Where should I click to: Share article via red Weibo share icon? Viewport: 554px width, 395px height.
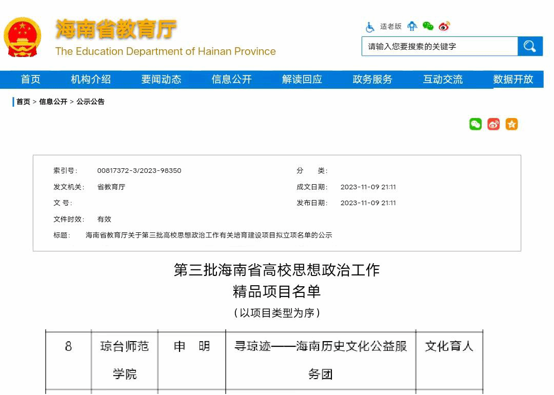[493, 124]
